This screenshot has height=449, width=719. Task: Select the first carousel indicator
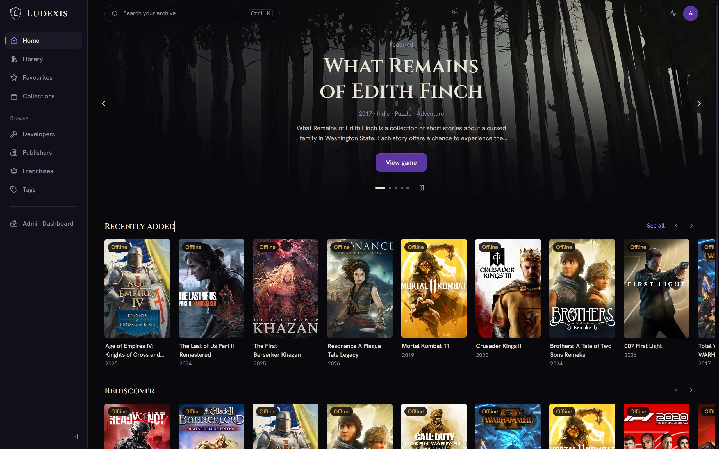380,188
